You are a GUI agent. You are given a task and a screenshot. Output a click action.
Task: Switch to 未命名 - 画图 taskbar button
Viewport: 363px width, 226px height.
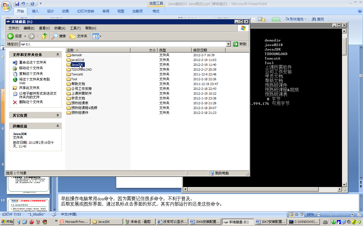tap(140, 222)
